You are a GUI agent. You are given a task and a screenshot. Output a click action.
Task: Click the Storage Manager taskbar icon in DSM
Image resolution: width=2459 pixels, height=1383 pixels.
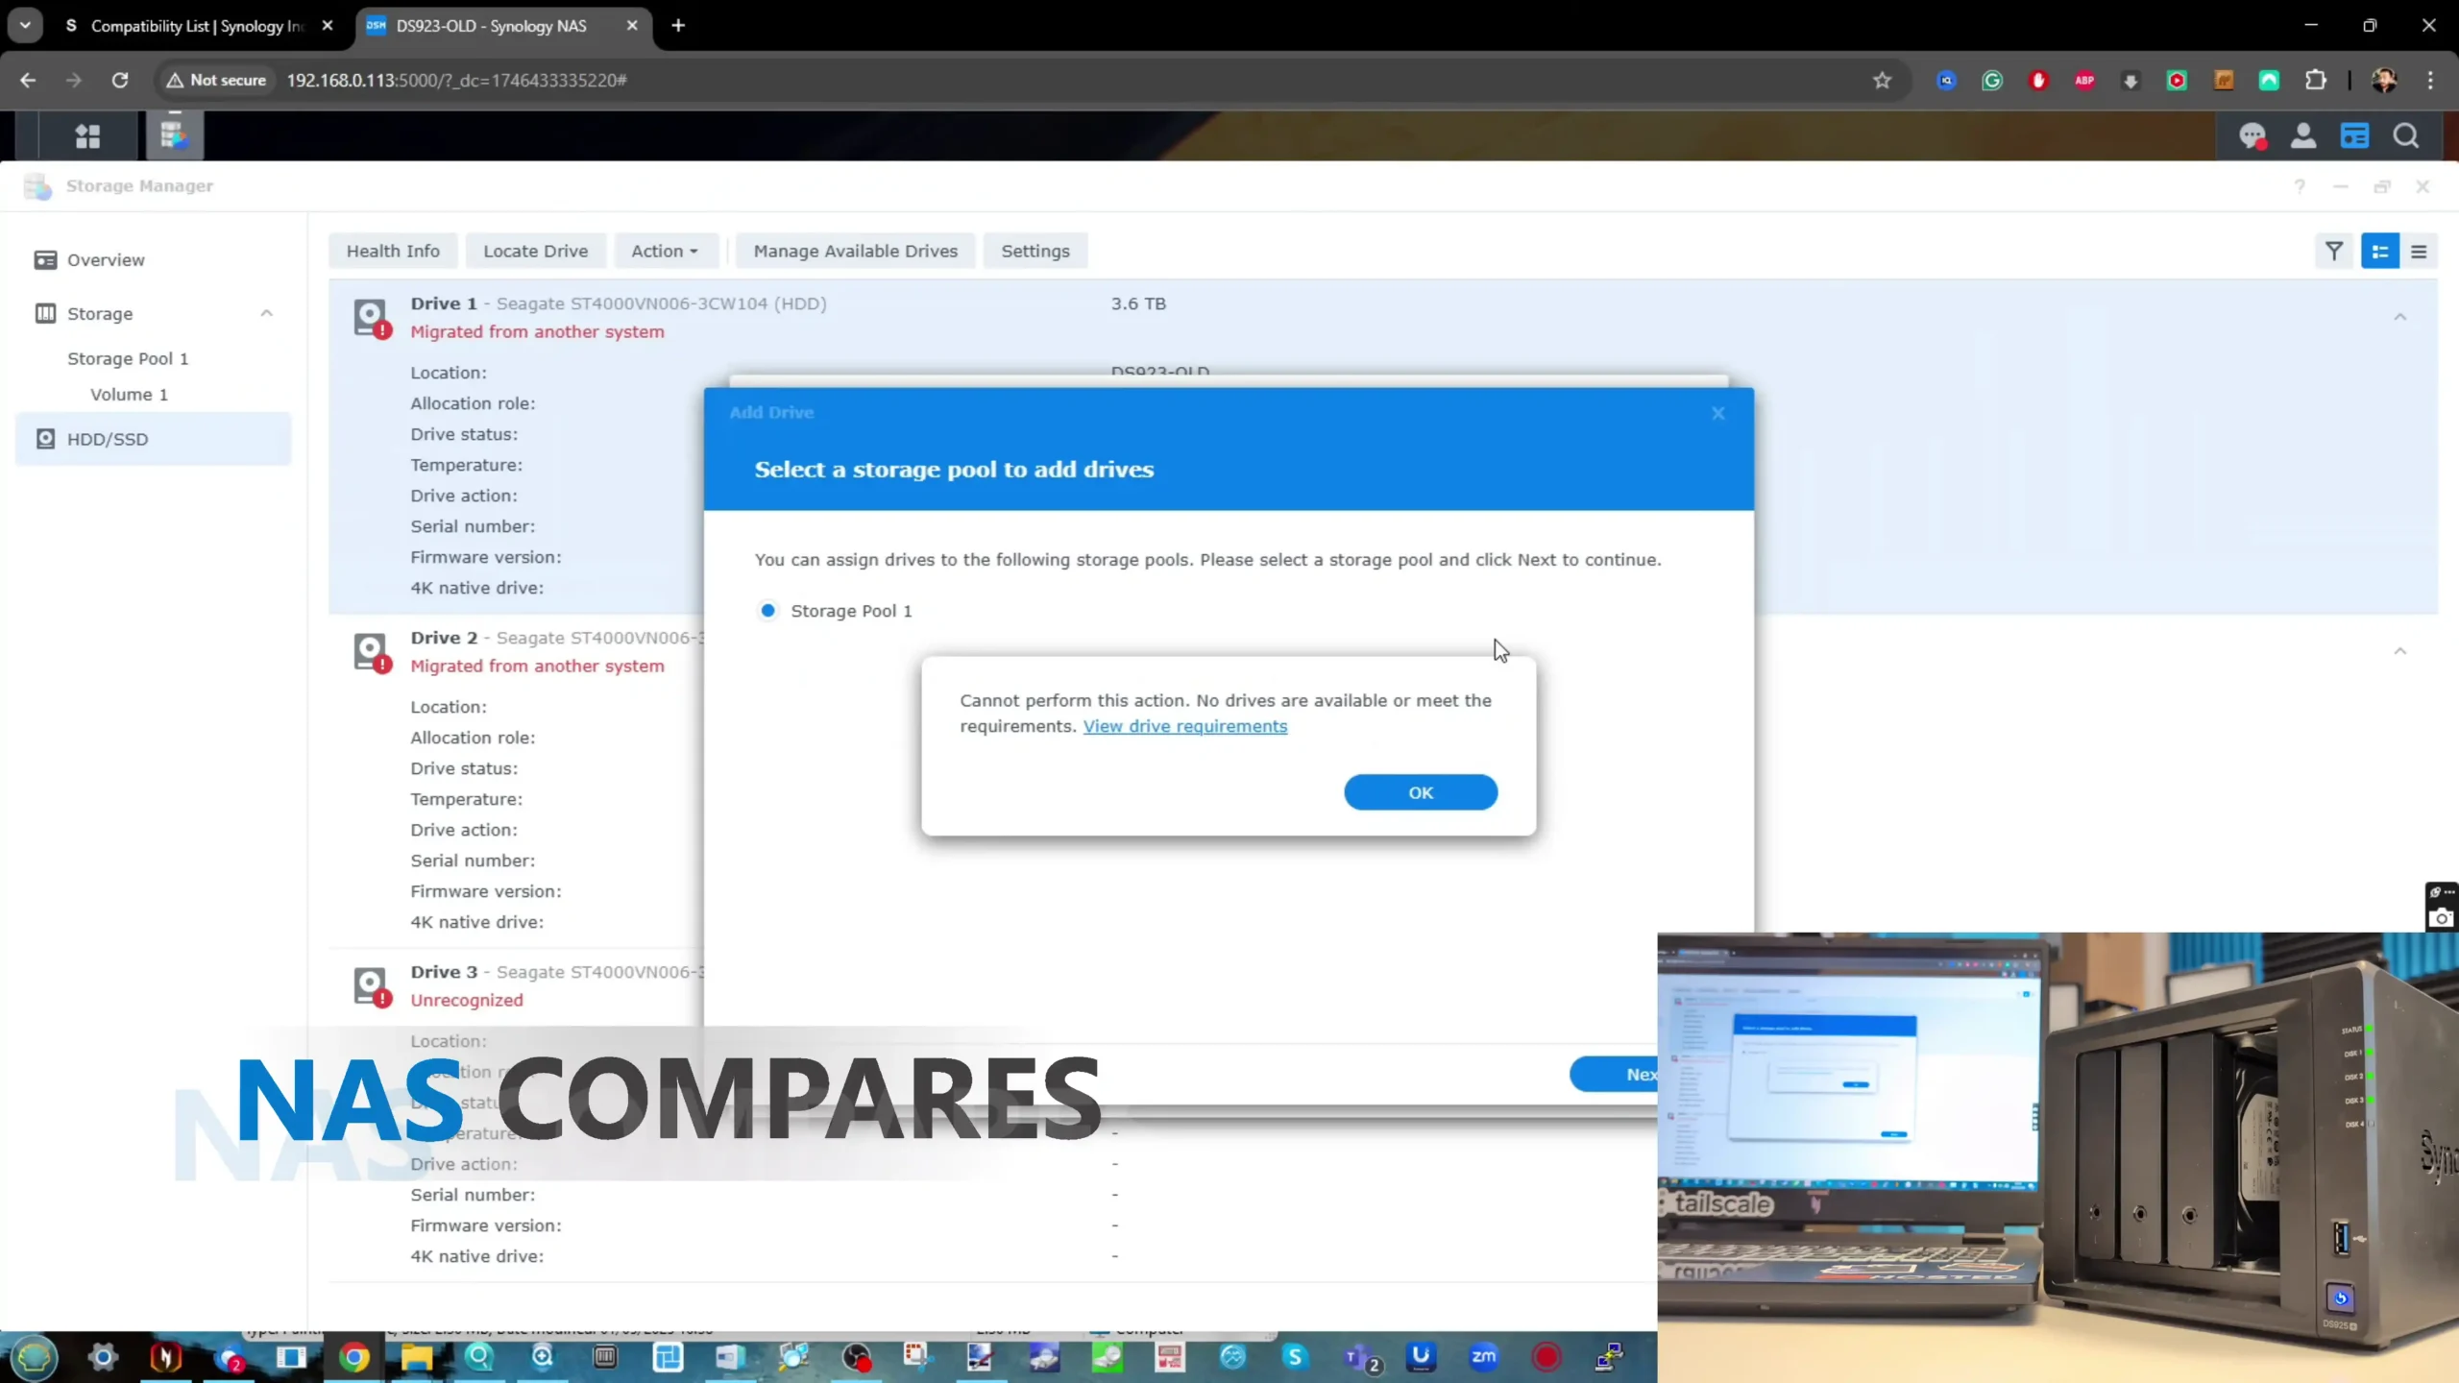tap(174, 135)
